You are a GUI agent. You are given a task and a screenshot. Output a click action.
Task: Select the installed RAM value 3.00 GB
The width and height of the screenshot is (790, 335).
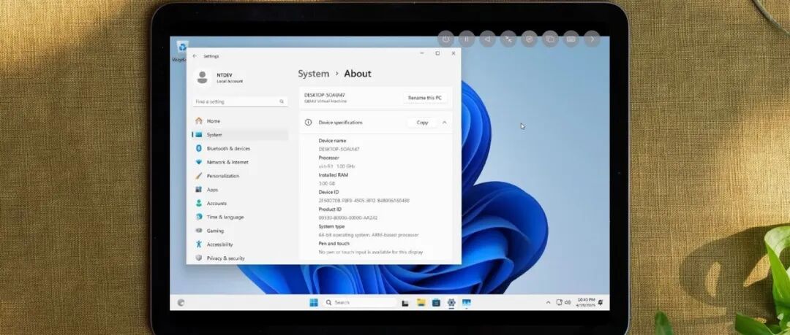point(327,184)
